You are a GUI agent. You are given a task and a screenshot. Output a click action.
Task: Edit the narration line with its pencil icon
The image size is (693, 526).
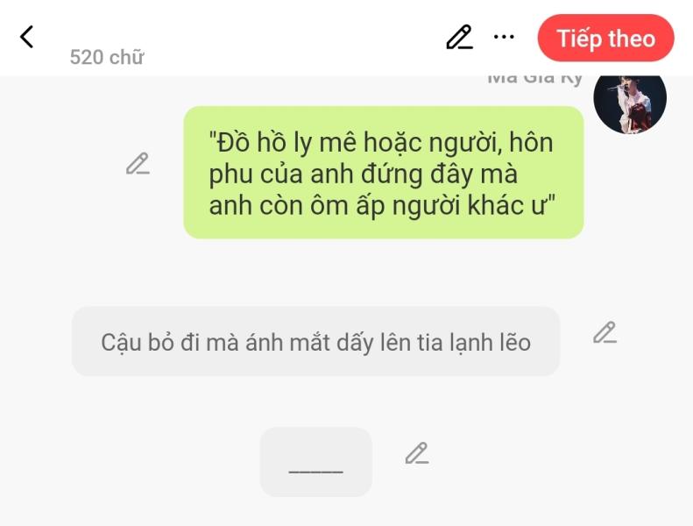pos(605,332)
